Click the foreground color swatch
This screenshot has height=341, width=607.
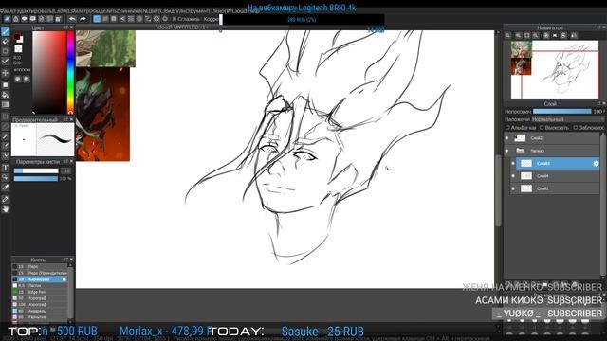[17, 37]
